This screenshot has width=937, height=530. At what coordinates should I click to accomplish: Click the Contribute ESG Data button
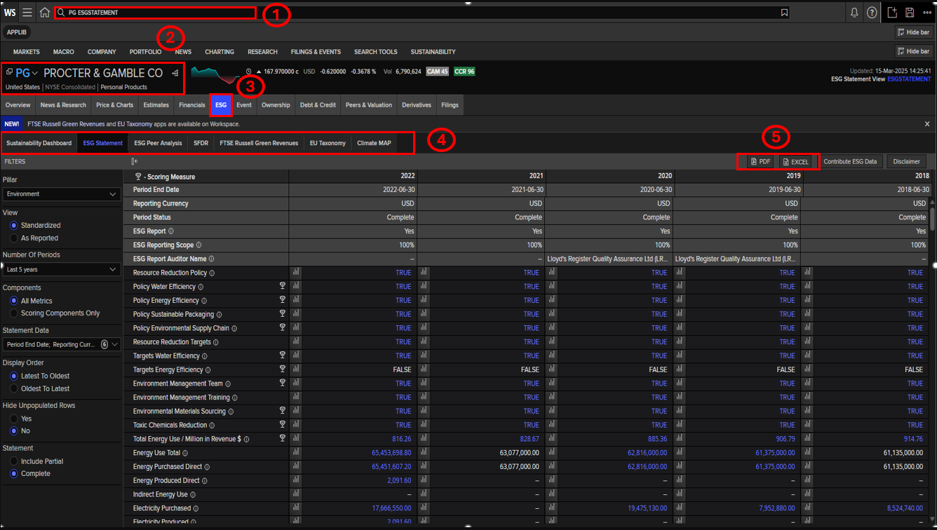[850, 162]
